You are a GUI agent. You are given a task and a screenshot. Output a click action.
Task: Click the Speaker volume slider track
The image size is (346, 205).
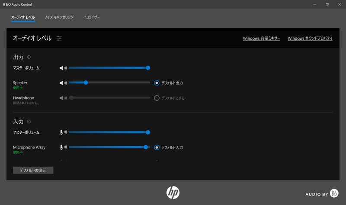pyautogui.click(x=117, y=82)
